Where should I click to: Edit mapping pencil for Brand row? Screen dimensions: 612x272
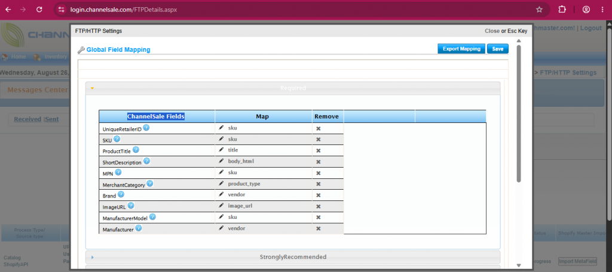tap(221, 194)
